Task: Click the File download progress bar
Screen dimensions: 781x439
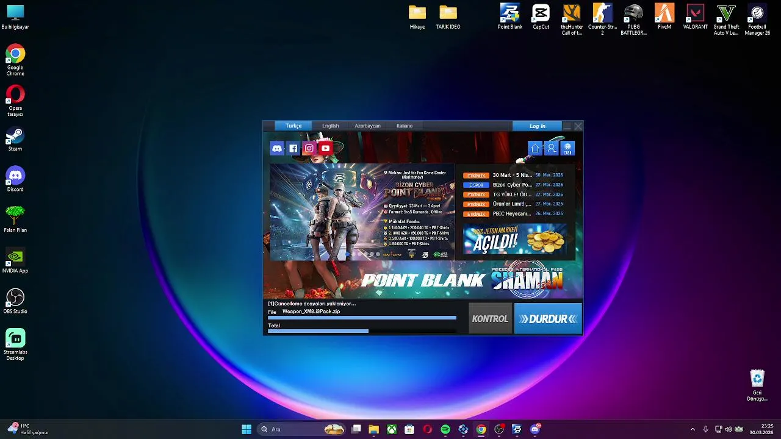Action: 362,318
